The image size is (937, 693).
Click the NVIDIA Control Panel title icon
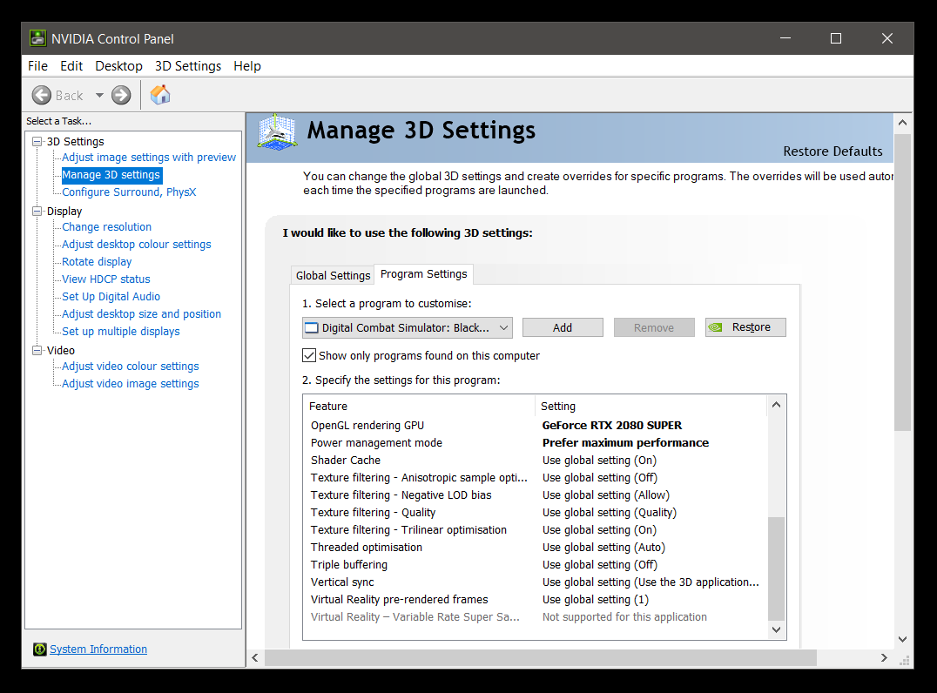coord(37,38)
